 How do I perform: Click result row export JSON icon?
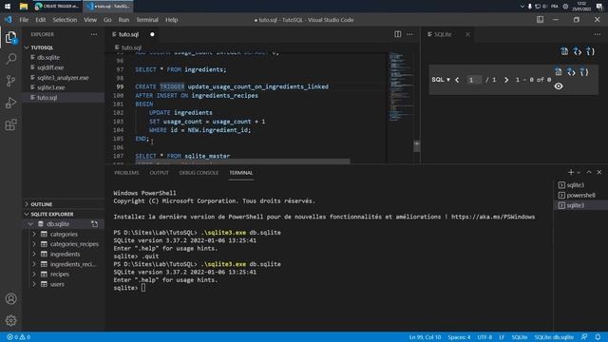(584, 72)
